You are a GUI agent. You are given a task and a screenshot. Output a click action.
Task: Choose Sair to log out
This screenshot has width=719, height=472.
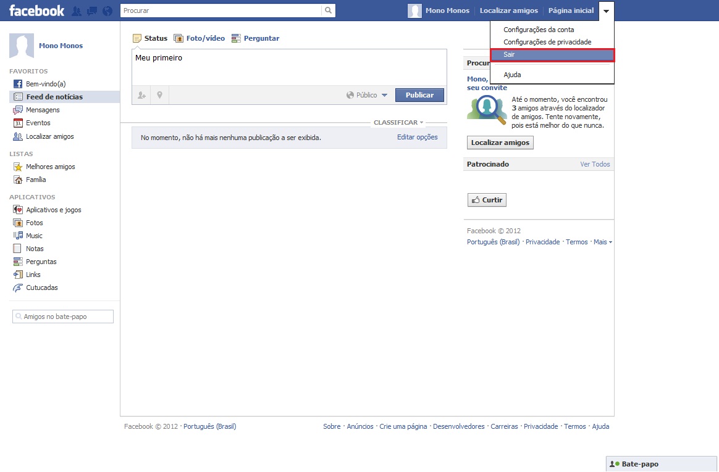[552, 54]
